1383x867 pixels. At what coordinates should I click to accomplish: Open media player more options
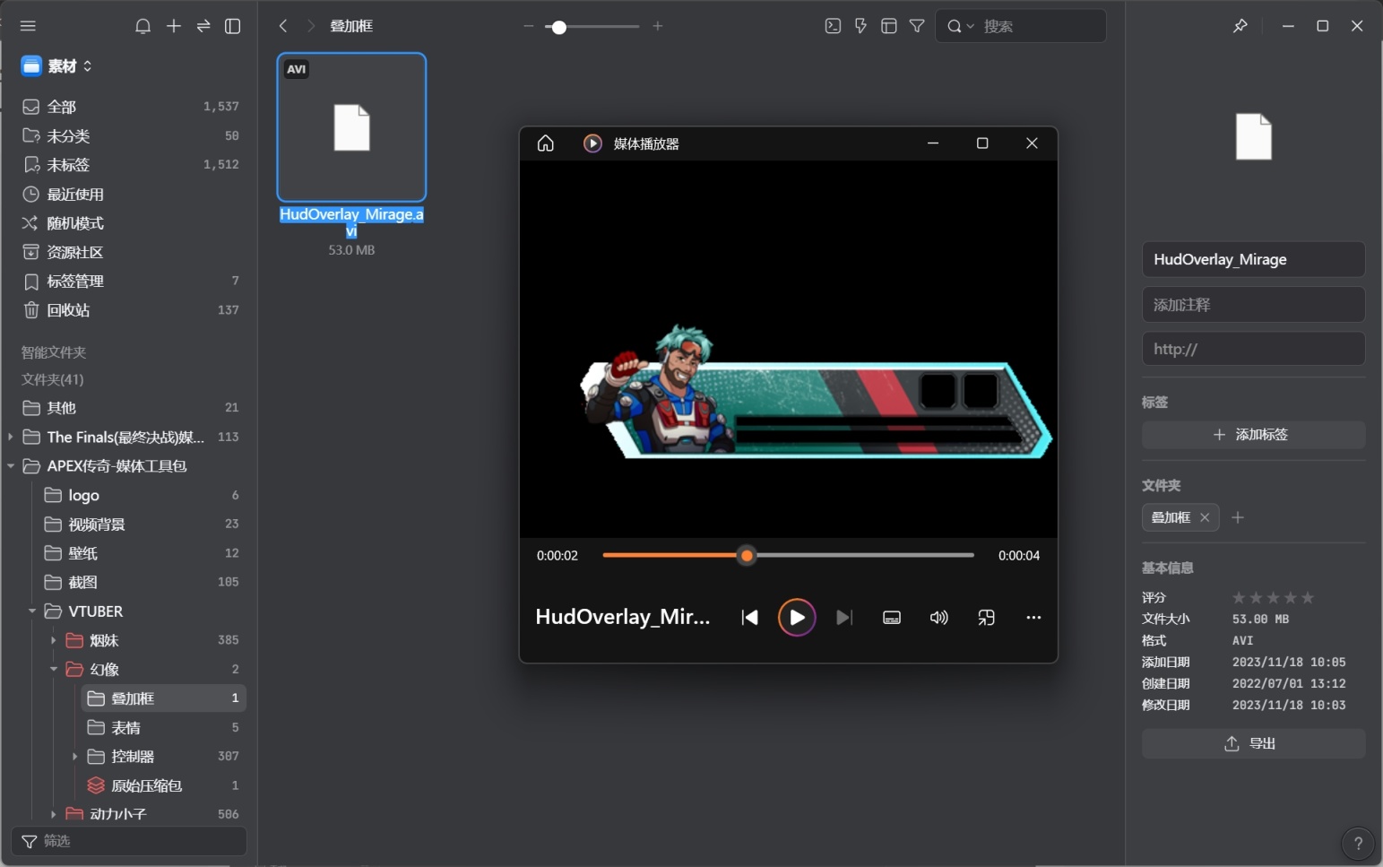click(x=1033, y=617)
